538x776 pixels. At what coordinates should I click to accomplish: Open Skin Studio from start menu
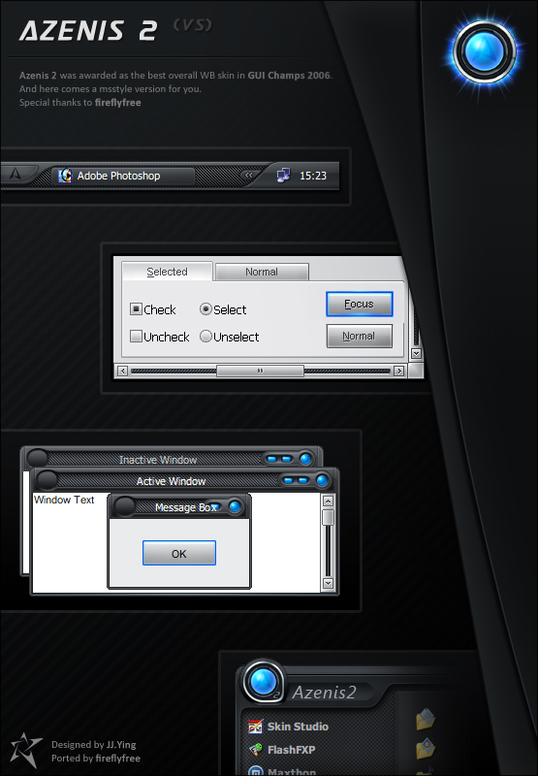[x=288, y=727]
